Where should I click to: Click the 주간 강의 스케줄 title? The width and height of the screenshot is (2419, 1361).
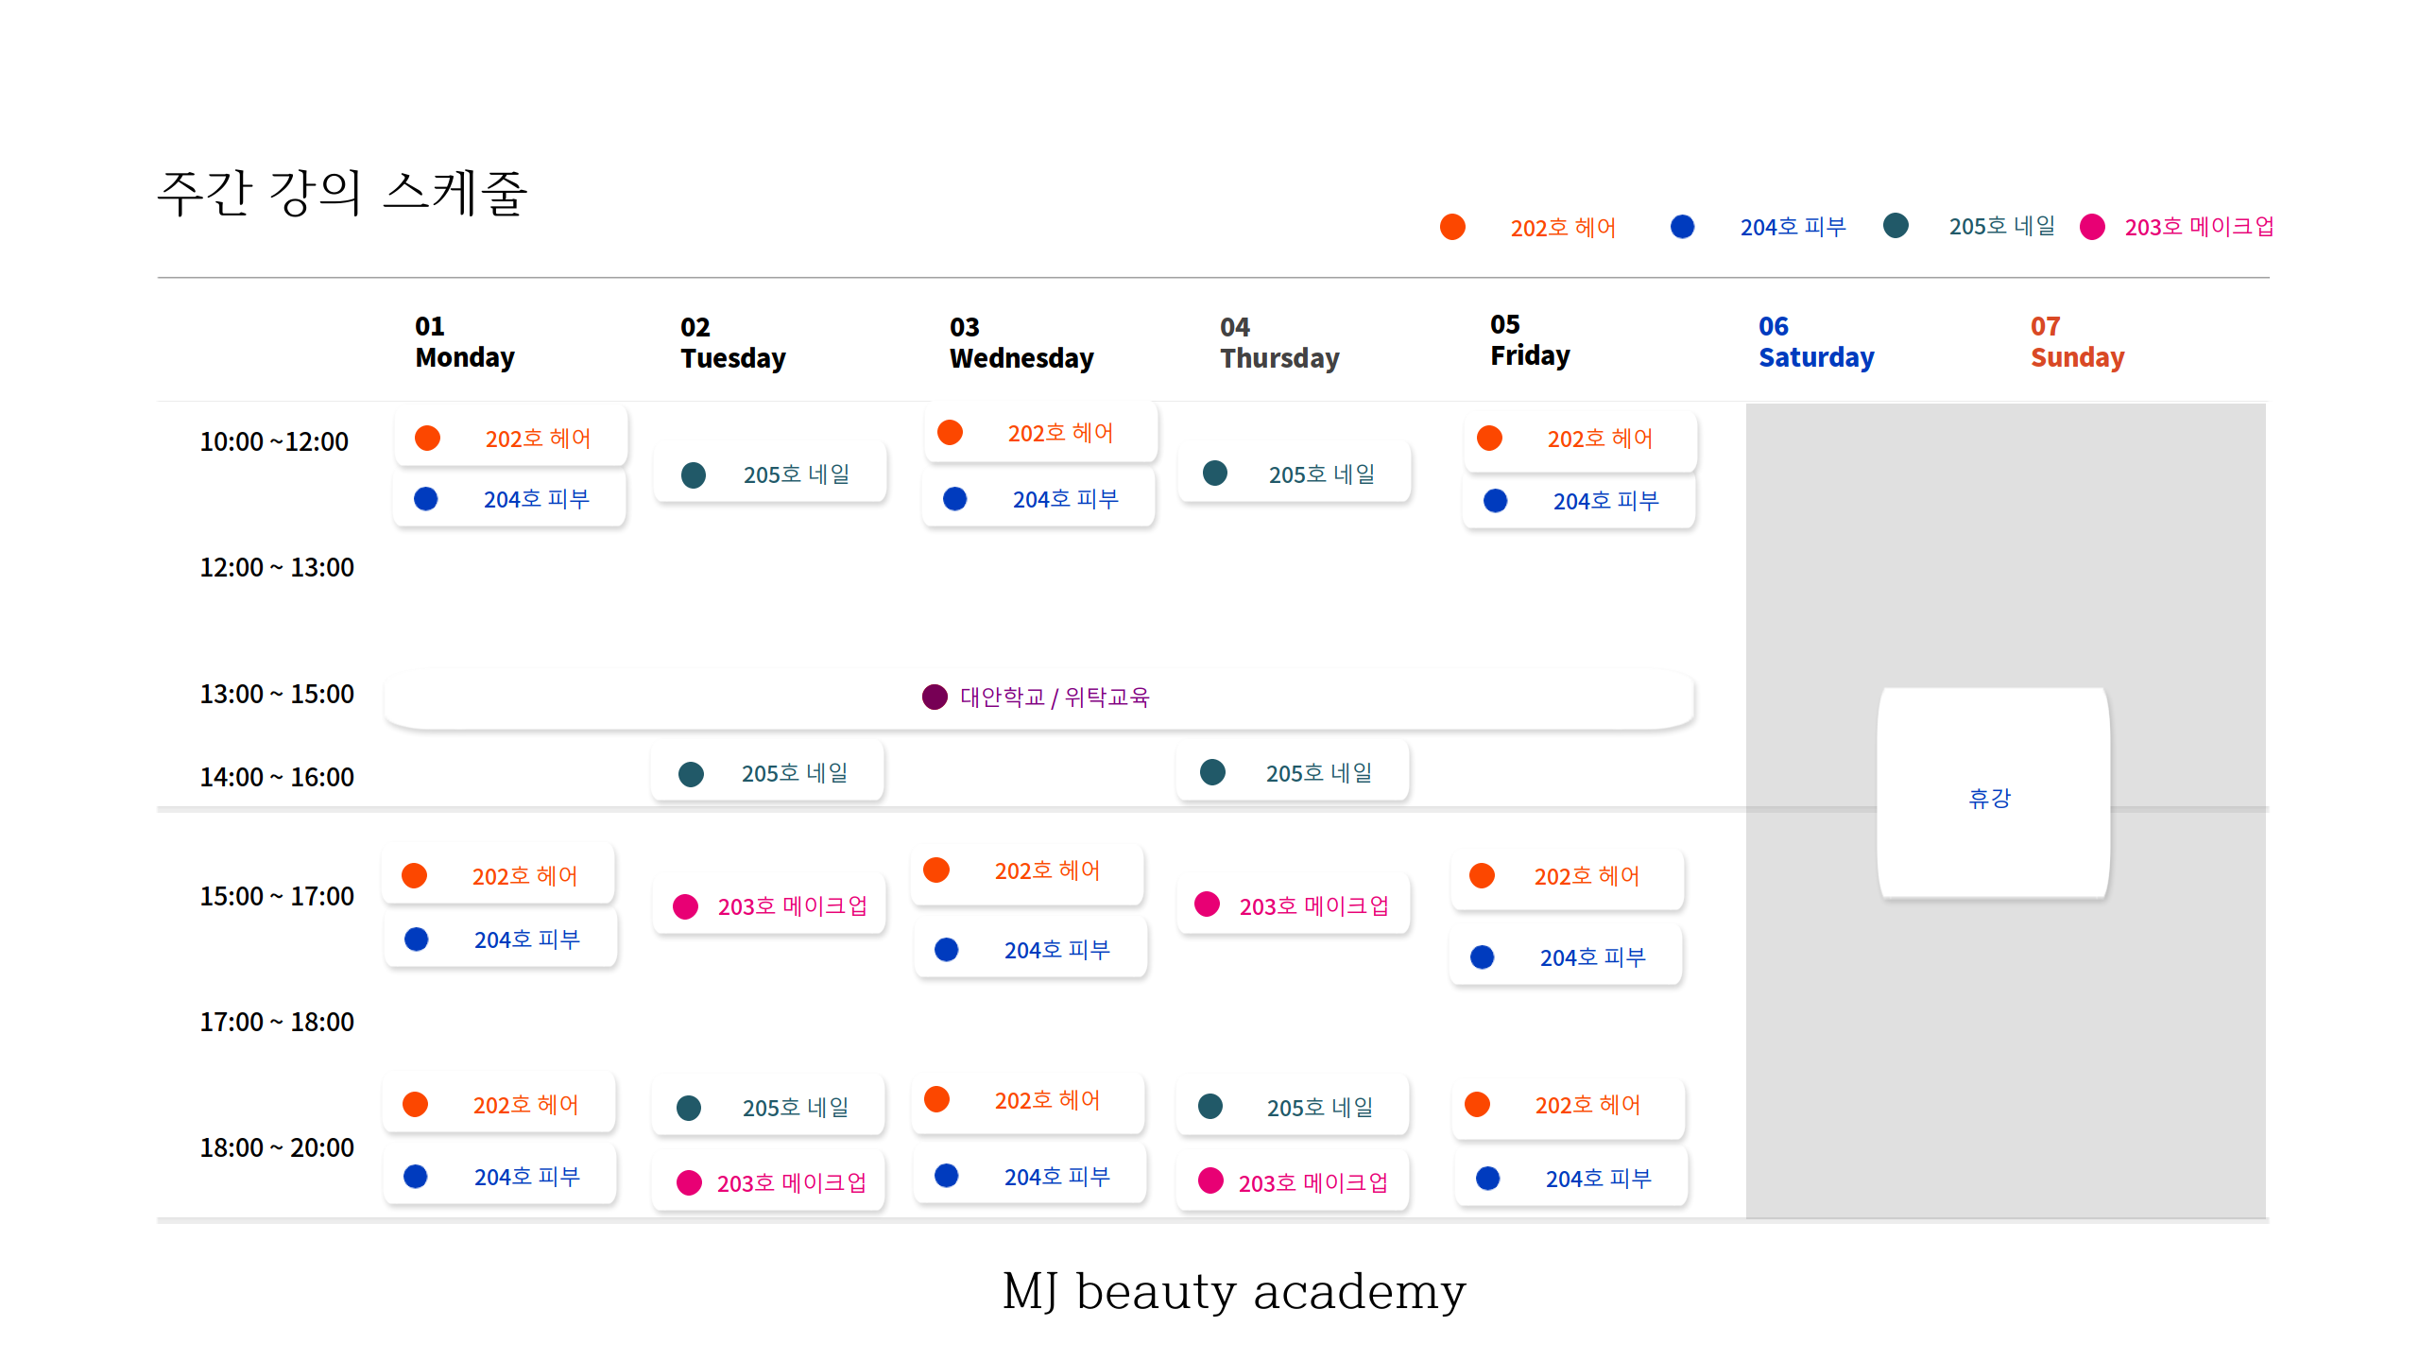pyautogui.click(x=342, y=193)
